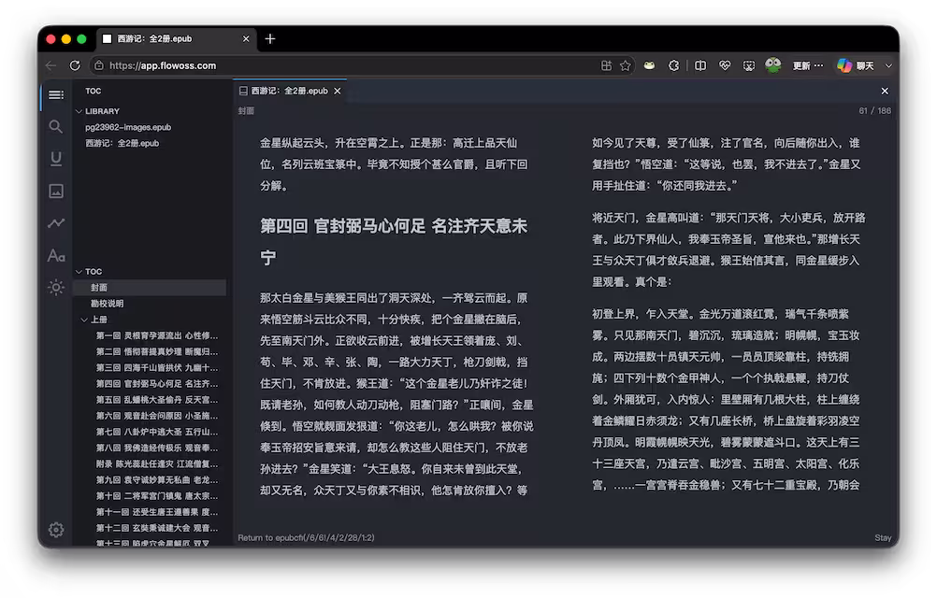Go to chapter 第九回 袁守诚妙算无私曲
The width and height of the screenshot is (937, 598).
coord(157,480)
